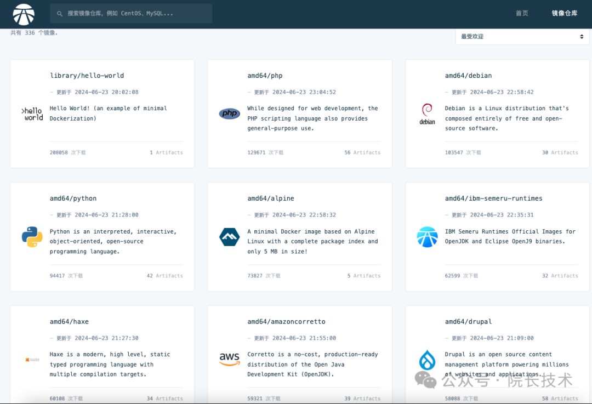
Task: Open amd64/debian repository title
Action: pos(468,76)
